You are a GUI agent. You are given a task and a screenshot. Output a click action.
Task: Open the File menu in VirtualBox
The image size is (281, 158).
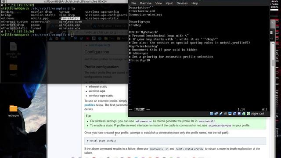pyautogui.click(x=133, y=3)
